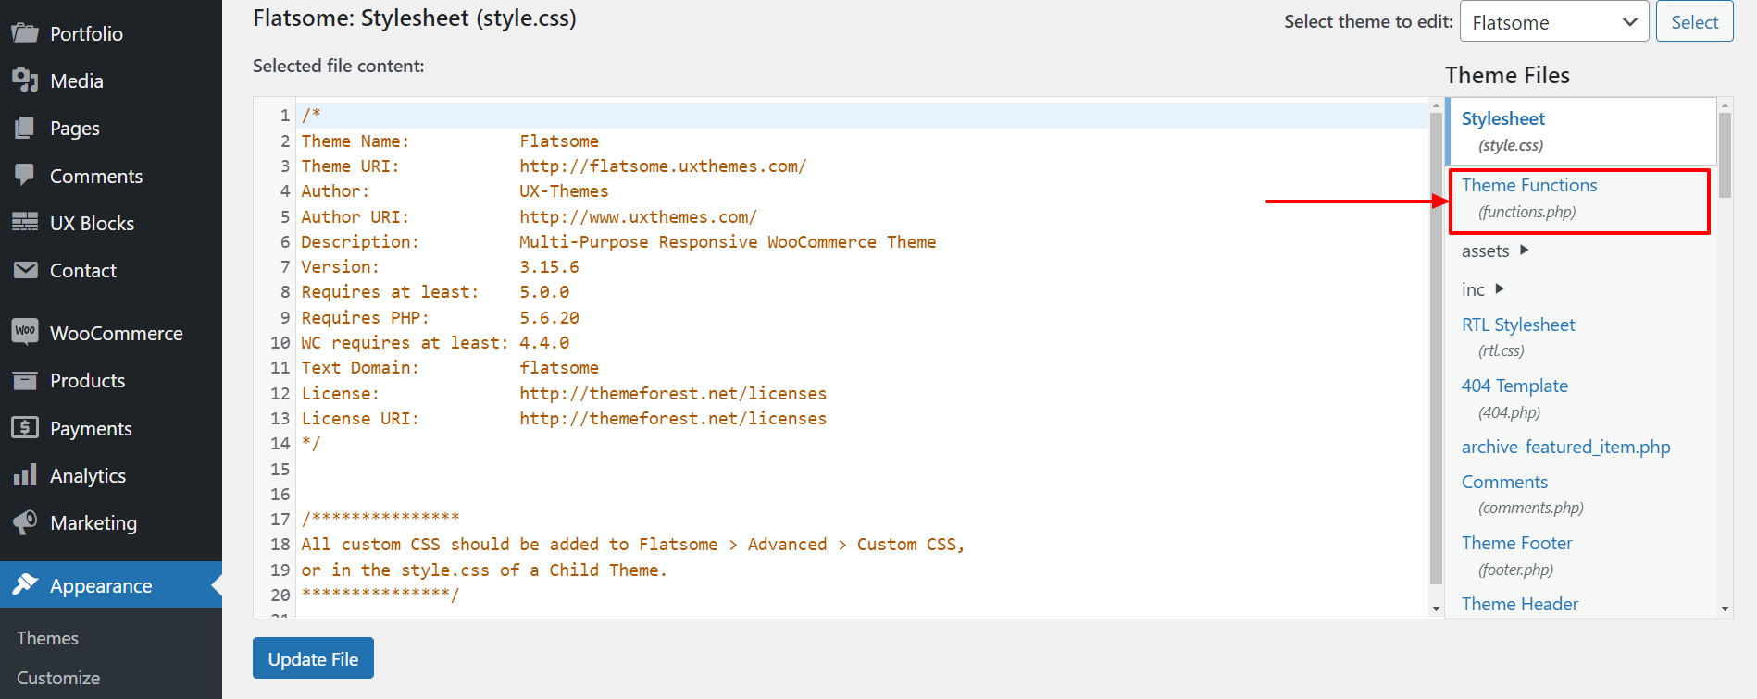Viewport: 1757px width, 699px height.
Task: Click the Requires PHP 5.6.20 line
Action: pos(440,317)
